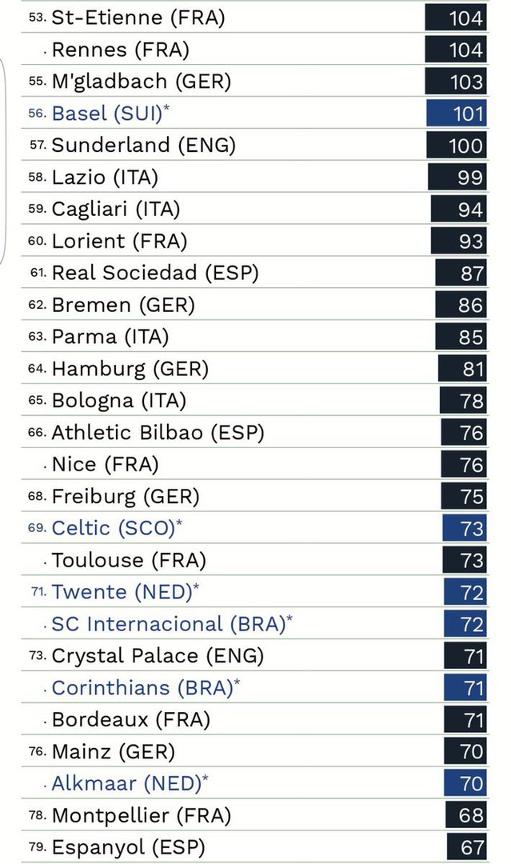This screenshot has height=864, width=511.
Task: Select the Athletic Bilbao (ESP) name
Action: coord(158,433)
